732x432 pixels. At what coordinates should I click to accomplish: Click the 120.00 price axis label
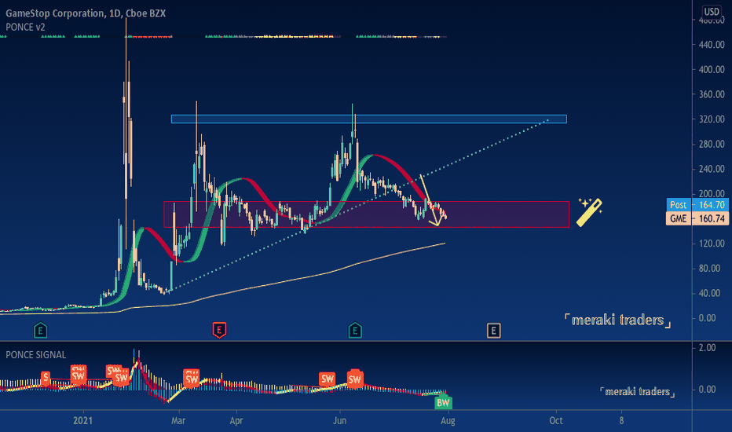pos(712,243)
